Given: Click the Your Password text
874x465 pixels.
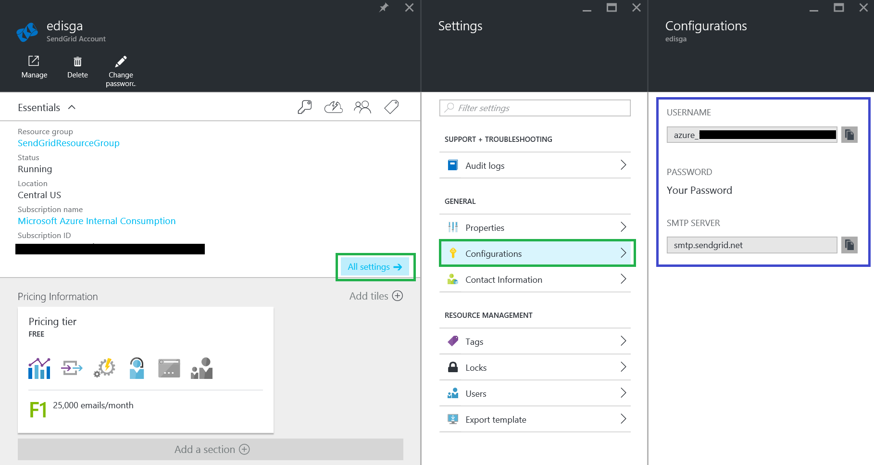Looking at the screenshot, I should pos(699,190).
